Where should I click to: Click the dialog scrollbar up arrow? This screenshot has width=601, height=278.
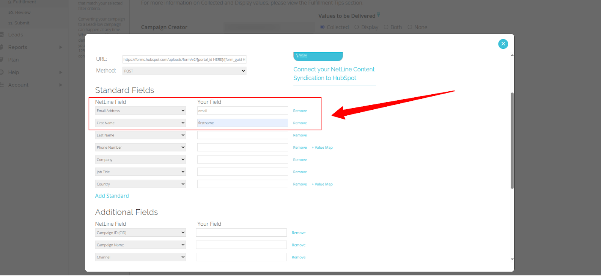tap(512, 56)
